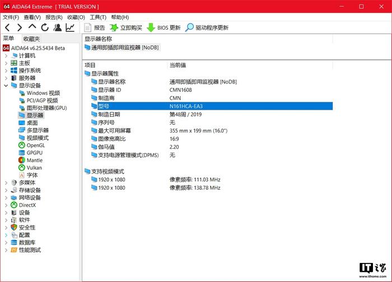Open the 收藏(O) menu
Screen dimensions: 392x282
[x=76, y=17]
